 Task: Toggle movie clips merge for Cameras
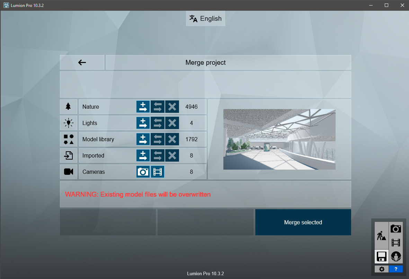pos(158,172)
